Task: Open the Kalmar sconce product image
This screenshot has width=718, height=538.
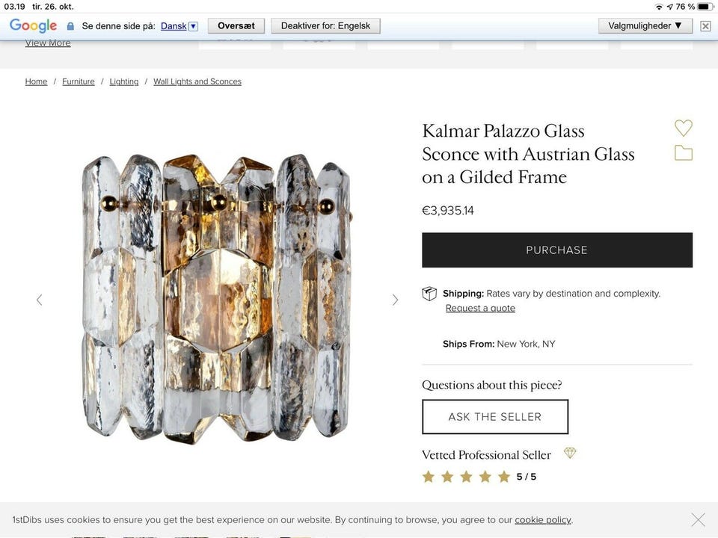Action: pyautogui.click(x=217, y=297)
